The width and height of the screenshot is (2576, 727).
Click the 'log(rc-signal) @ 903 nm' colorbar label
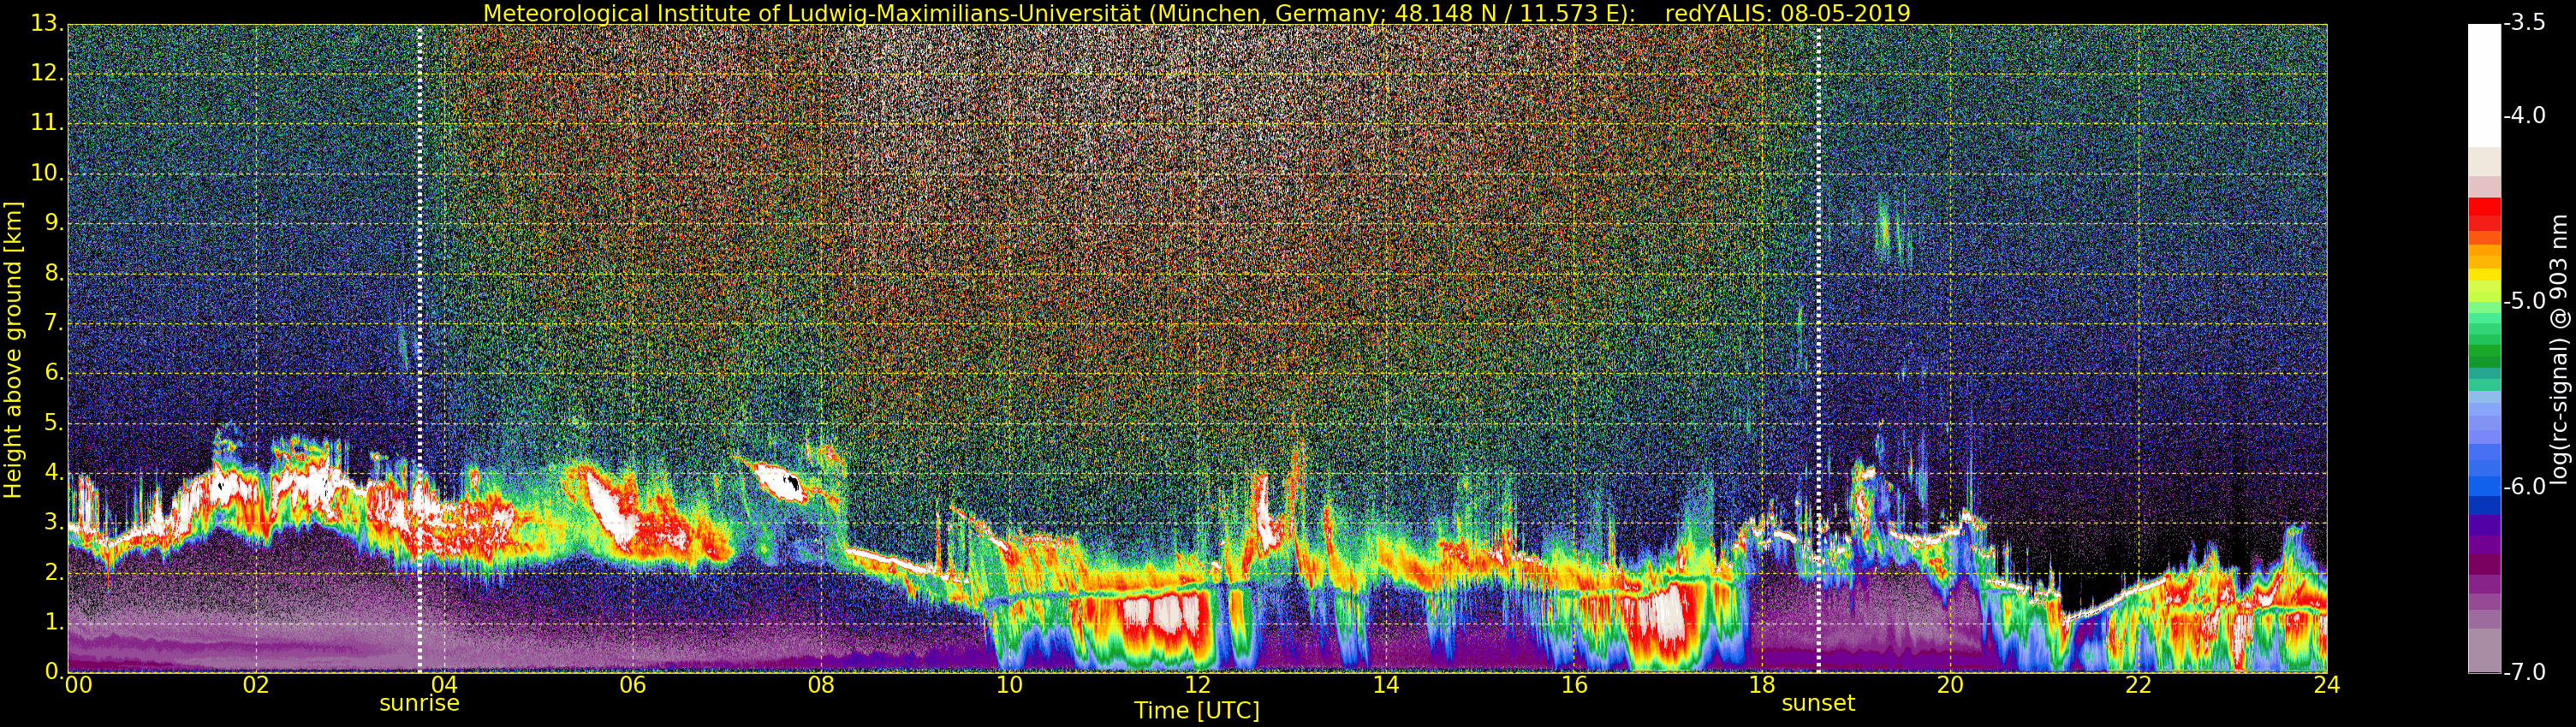(2558, 350)
